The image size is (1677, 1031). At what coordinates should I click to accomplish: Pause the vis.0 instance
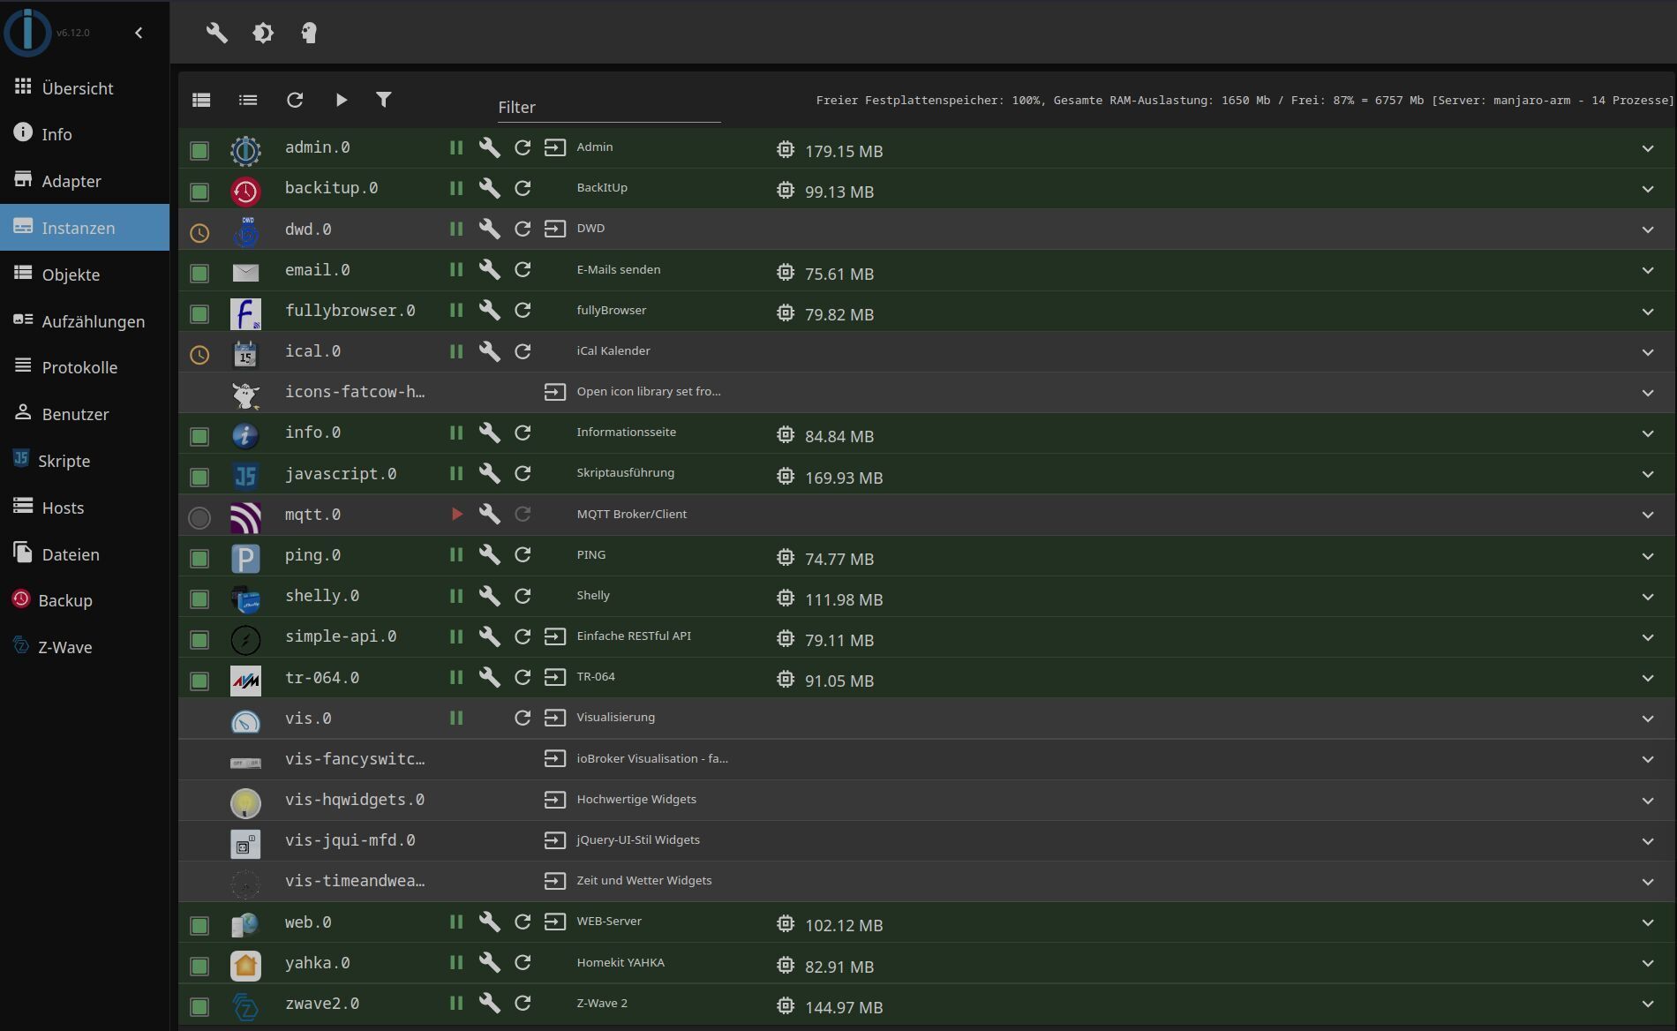tap(456, 718)
